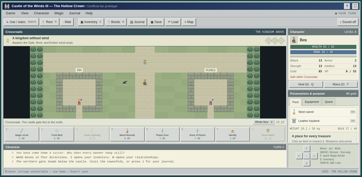This screenshot has width=362, height=177.
Task: Click the Health 82 / 82 bar
Action: [x=323, y=47]
